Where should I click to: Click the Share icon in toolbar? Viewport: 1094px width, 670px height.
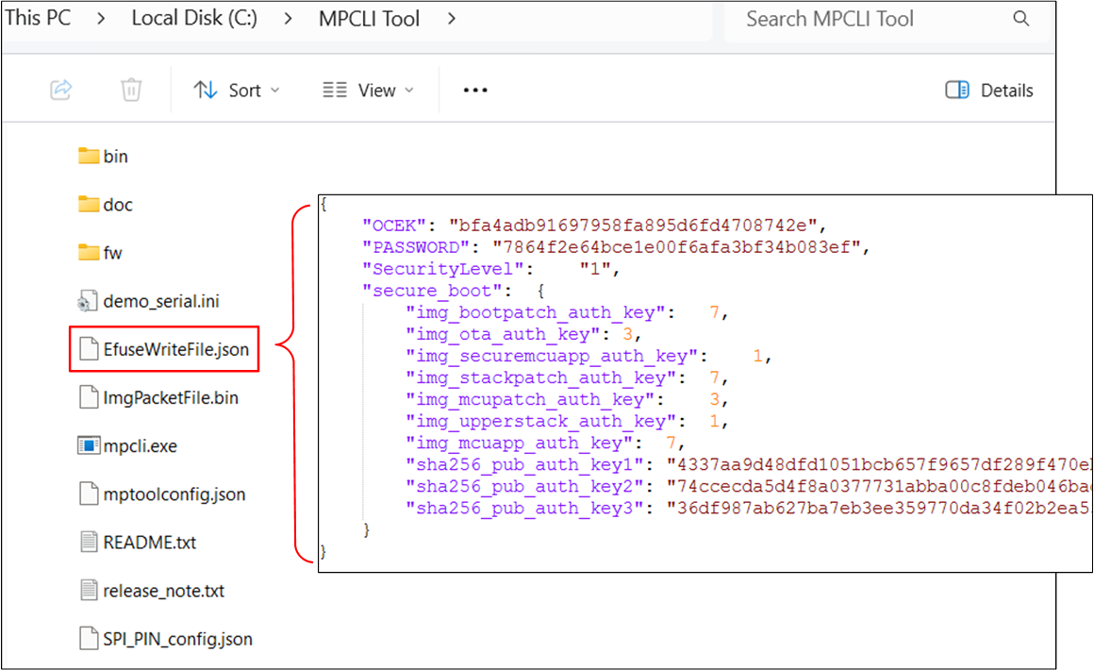[x=61, y=90]
